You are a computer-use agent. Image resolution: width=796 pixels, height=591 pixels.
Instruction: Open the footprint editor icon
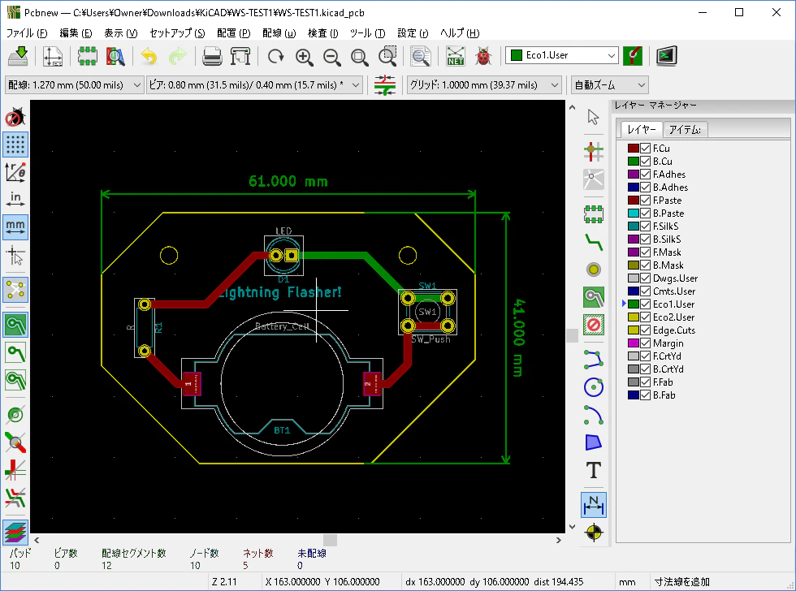tap(88, 56)
